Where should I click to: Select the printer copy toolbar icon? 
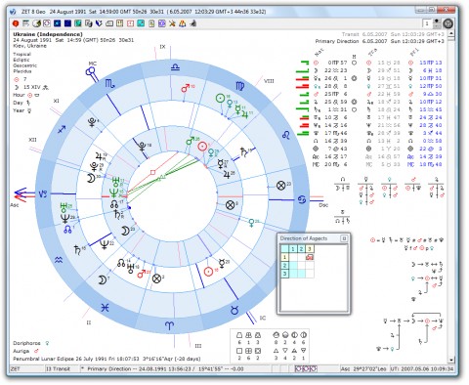point(89,23)
